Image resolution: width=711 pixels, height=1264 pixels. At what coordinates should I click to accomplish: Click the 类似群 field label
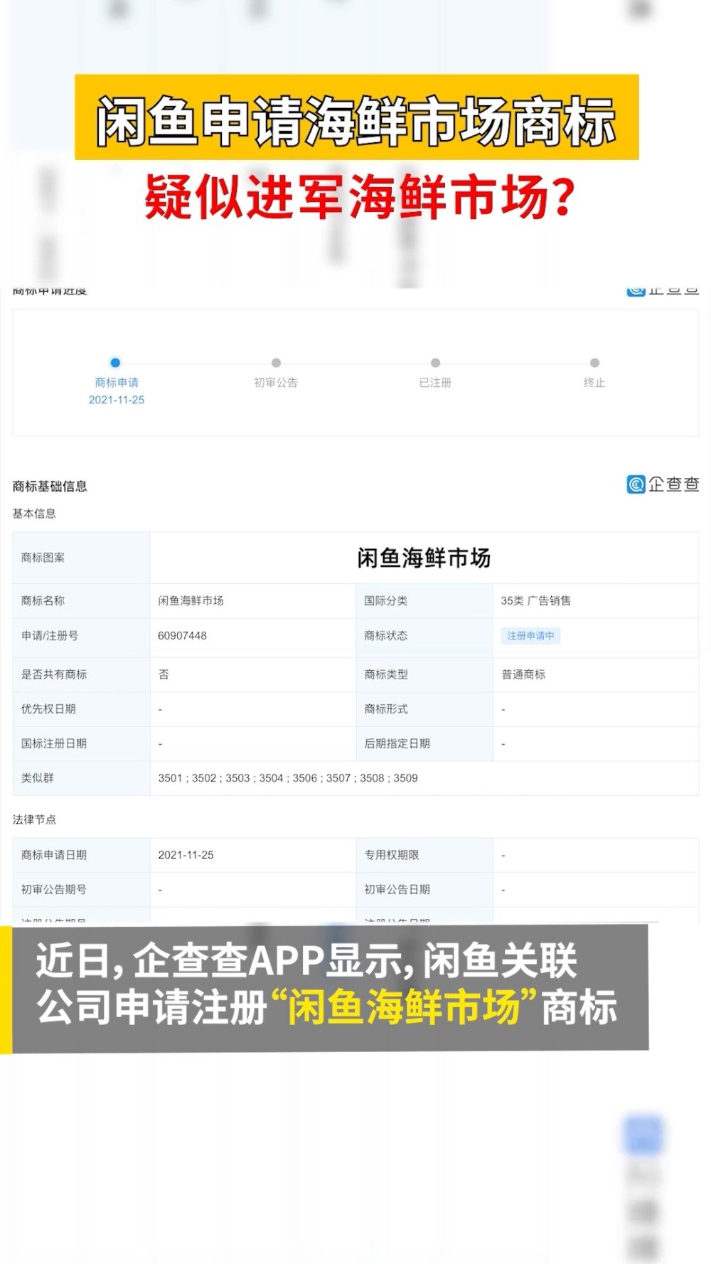coord(37,778)
